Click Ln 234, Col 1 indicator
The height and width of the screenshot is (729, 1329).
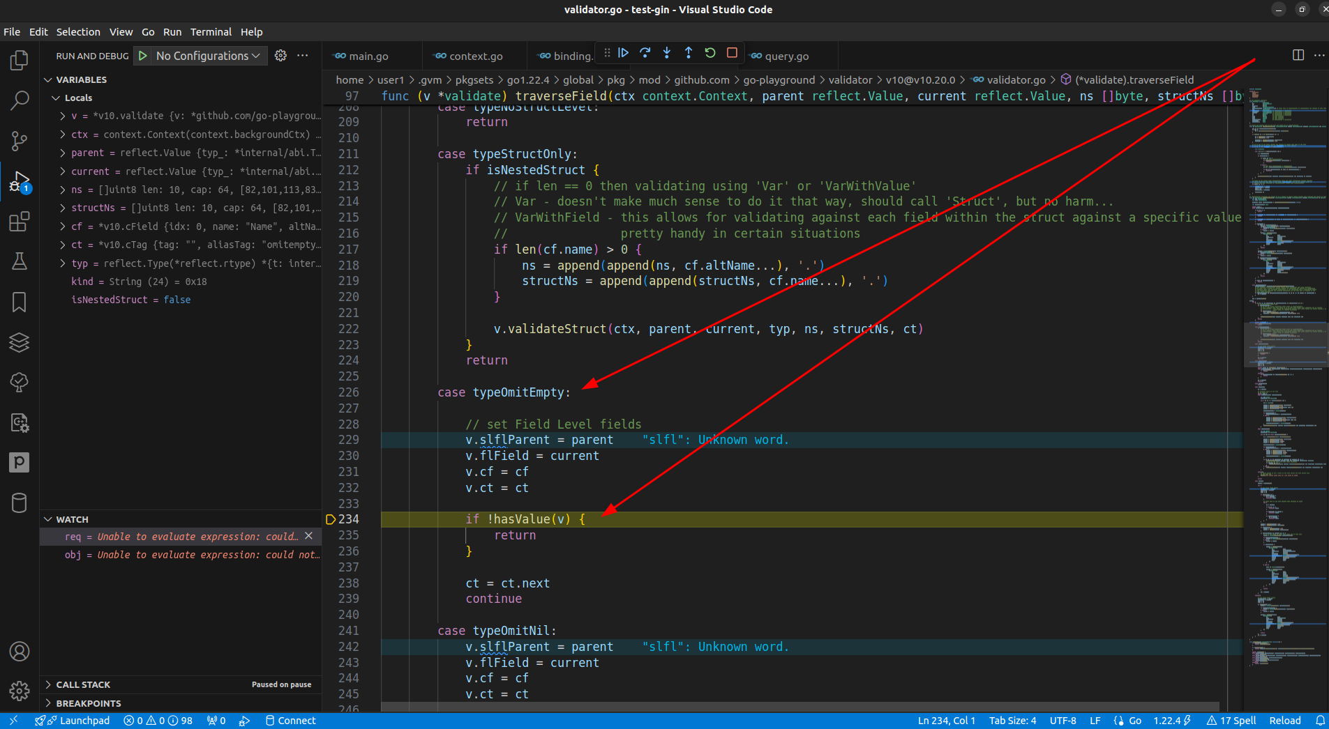tap(946, 721)
